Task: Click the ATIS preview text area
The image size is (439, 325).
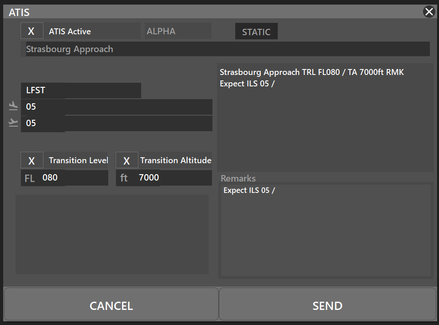Action: coord(325,117)
